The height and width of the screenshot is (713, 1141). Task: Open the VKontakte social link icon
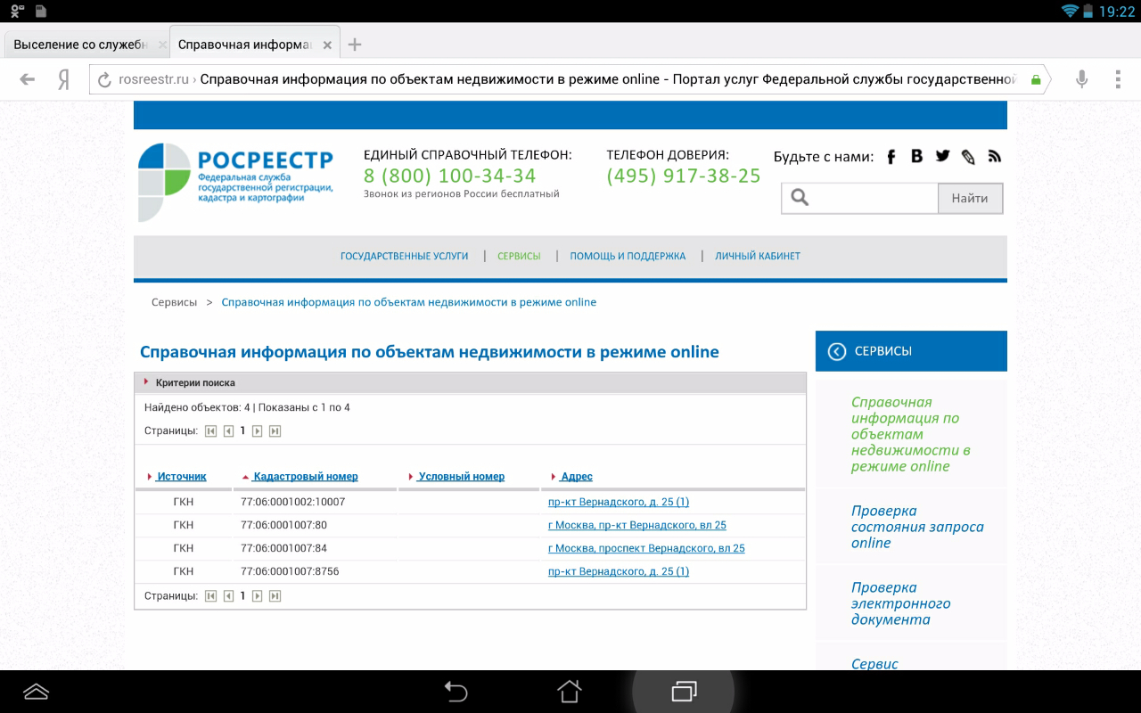[x=916, y=156]
